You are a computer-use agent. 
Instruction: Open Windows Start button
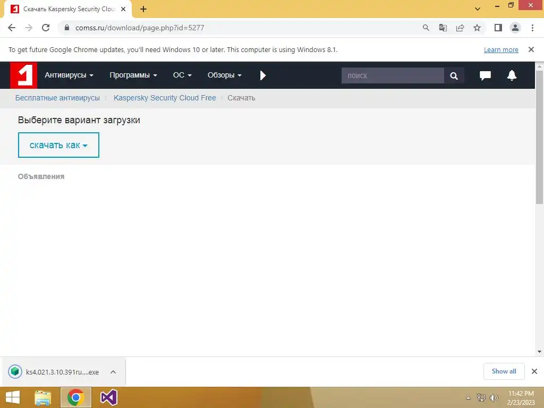click(x=13, y=397)
